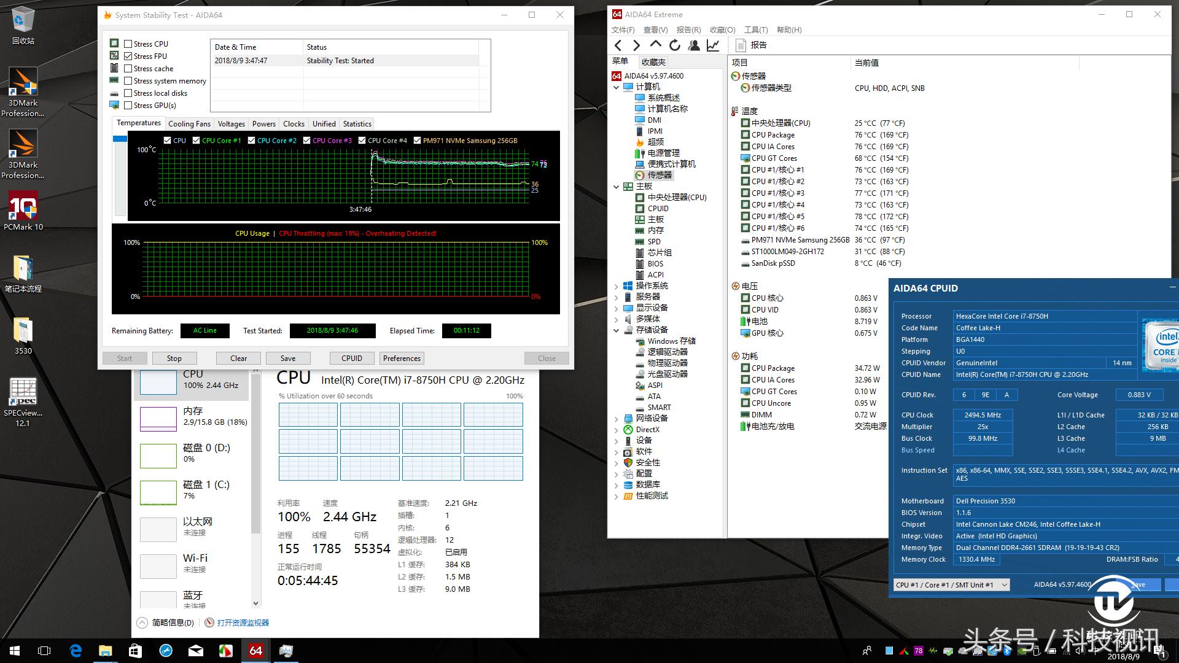Screen dimensions: 1179x663
Task: Uncheck the Stress FPU checkbox
Action: pos(128,56)
